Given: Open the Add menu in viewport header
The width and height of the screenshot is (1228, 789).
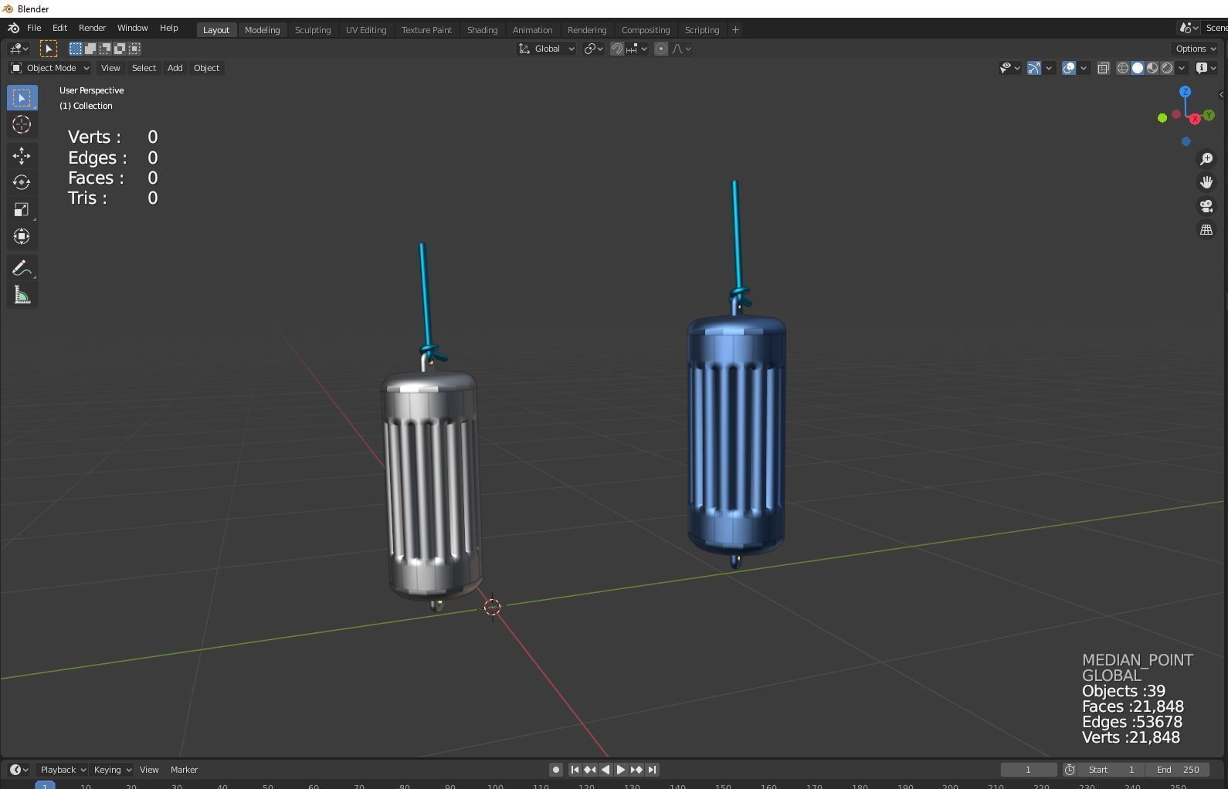Looking at the screenshot, I should tap(175, 68).
